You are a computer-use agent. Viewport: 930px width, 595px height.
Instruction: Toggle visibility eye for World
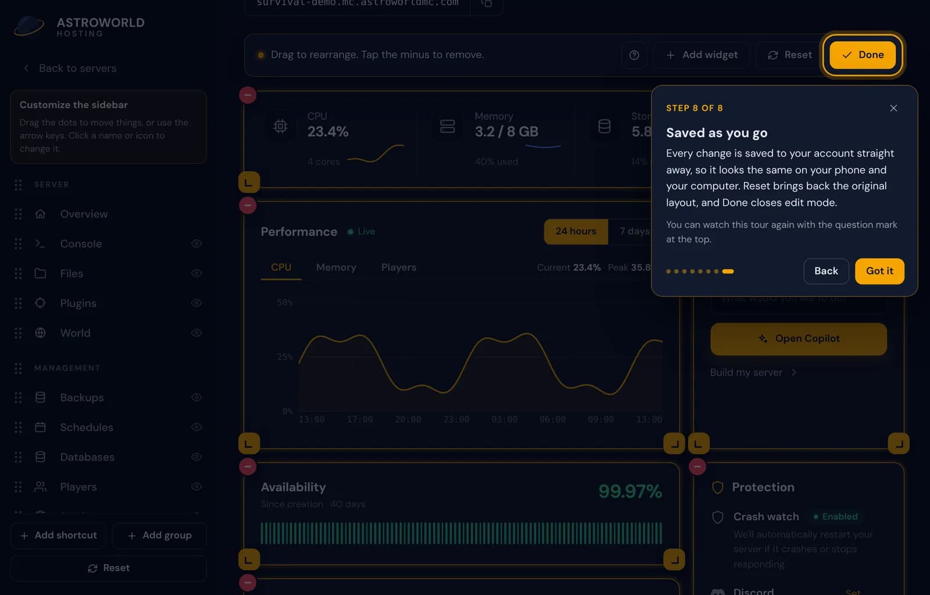point(196,333)
